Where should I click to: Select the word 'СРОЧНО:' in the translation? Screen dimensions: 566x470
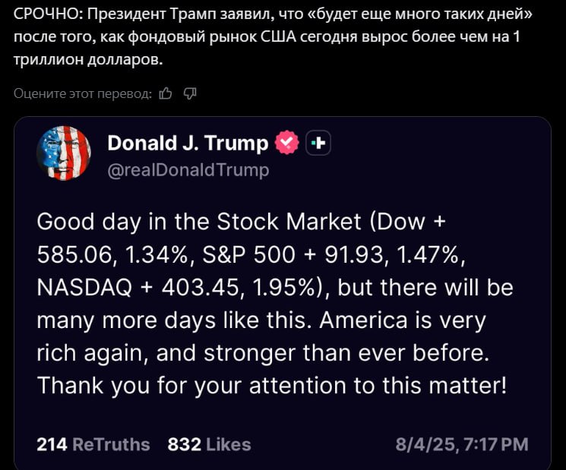click(x=49, y=14)
